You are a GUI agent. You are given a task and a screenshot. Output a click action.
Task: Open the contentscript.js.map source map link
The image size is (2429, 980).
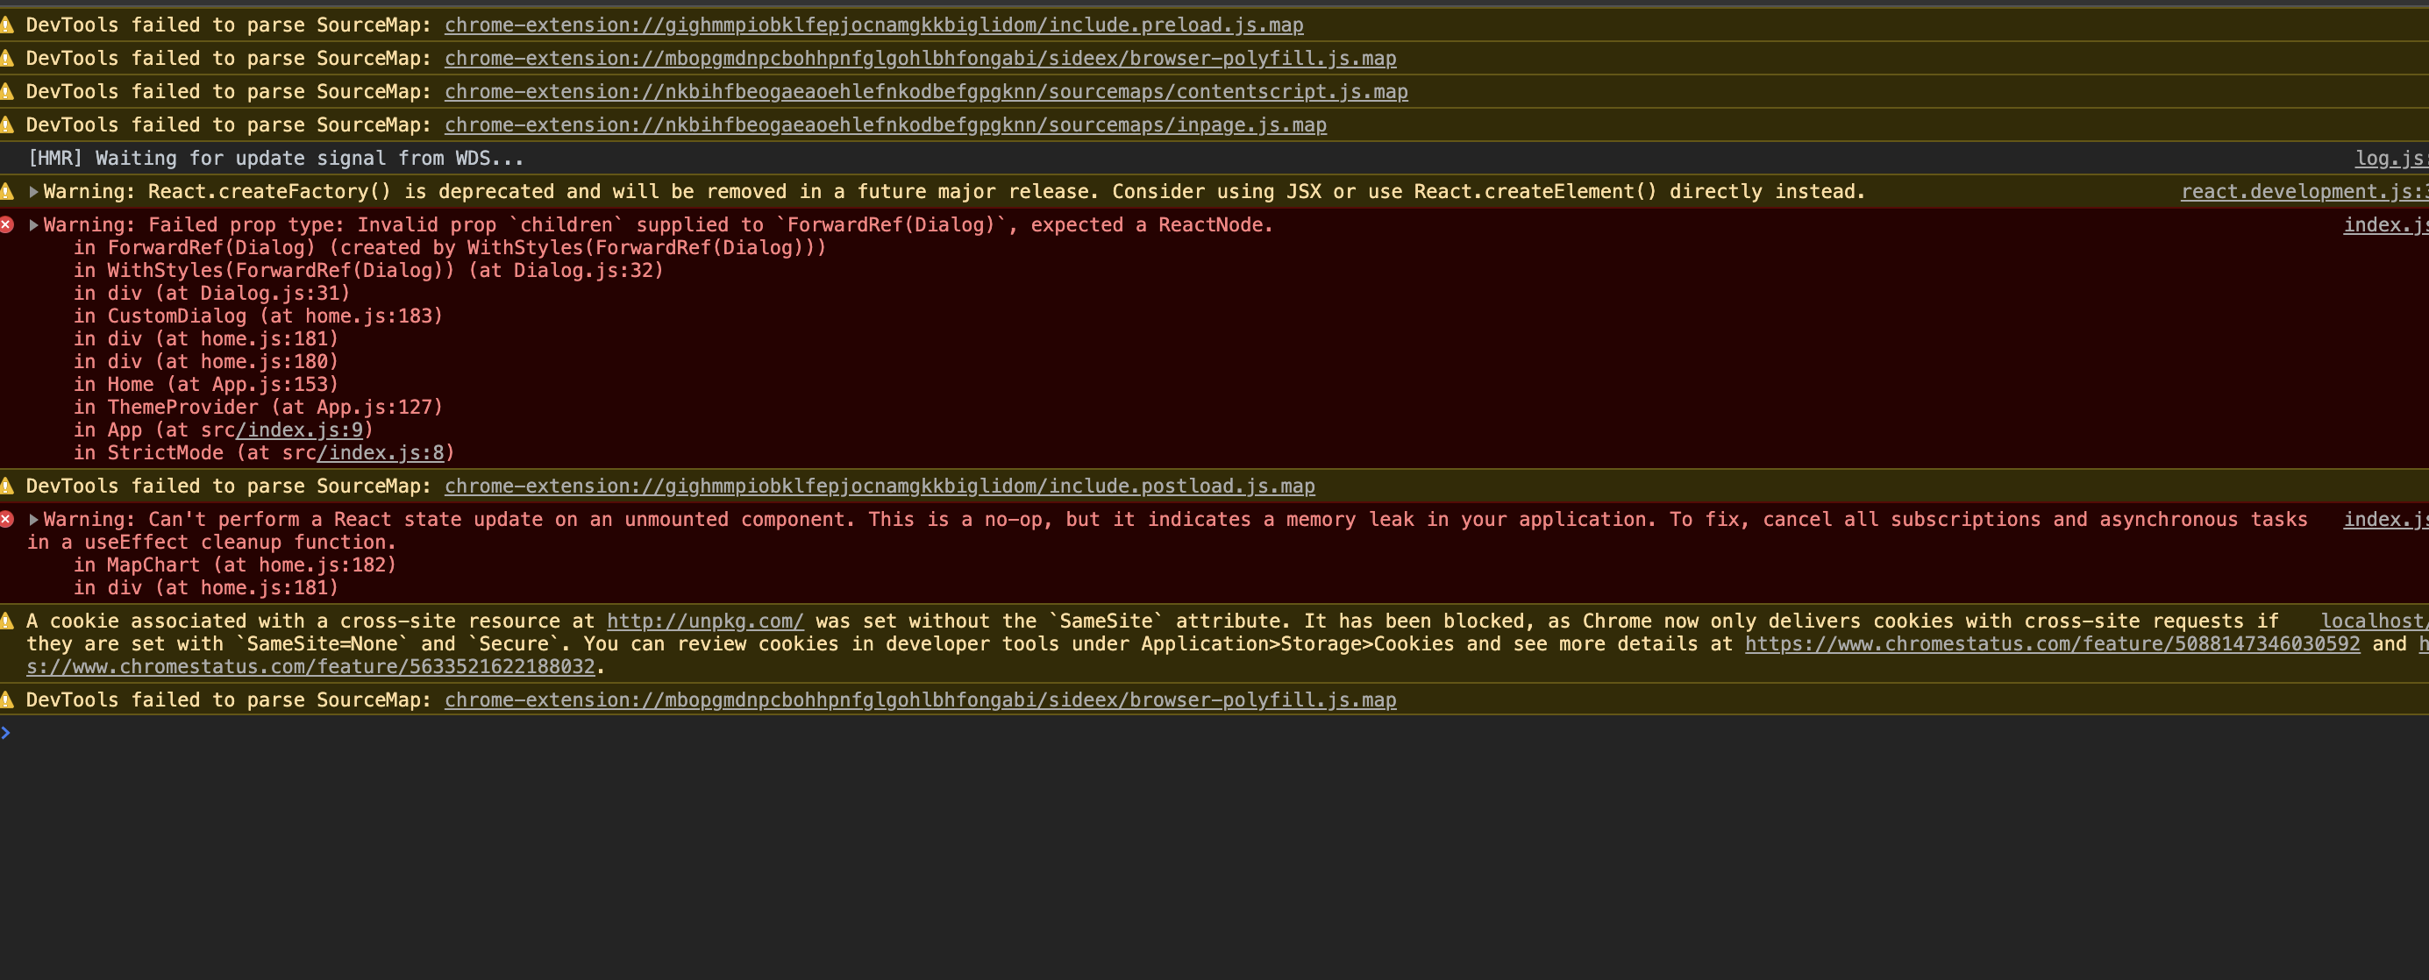[x=926, y=91]
